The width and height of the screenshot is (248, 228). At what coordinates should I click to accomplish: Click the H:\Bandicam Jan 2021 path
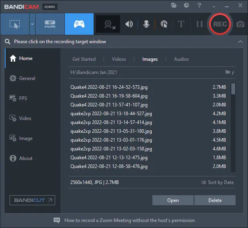(94, 72)
